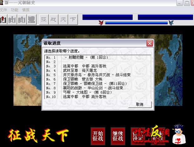194x147 pixels.
Task: Click the greyed-out 战 toolbar button
Action: [54, 19]
